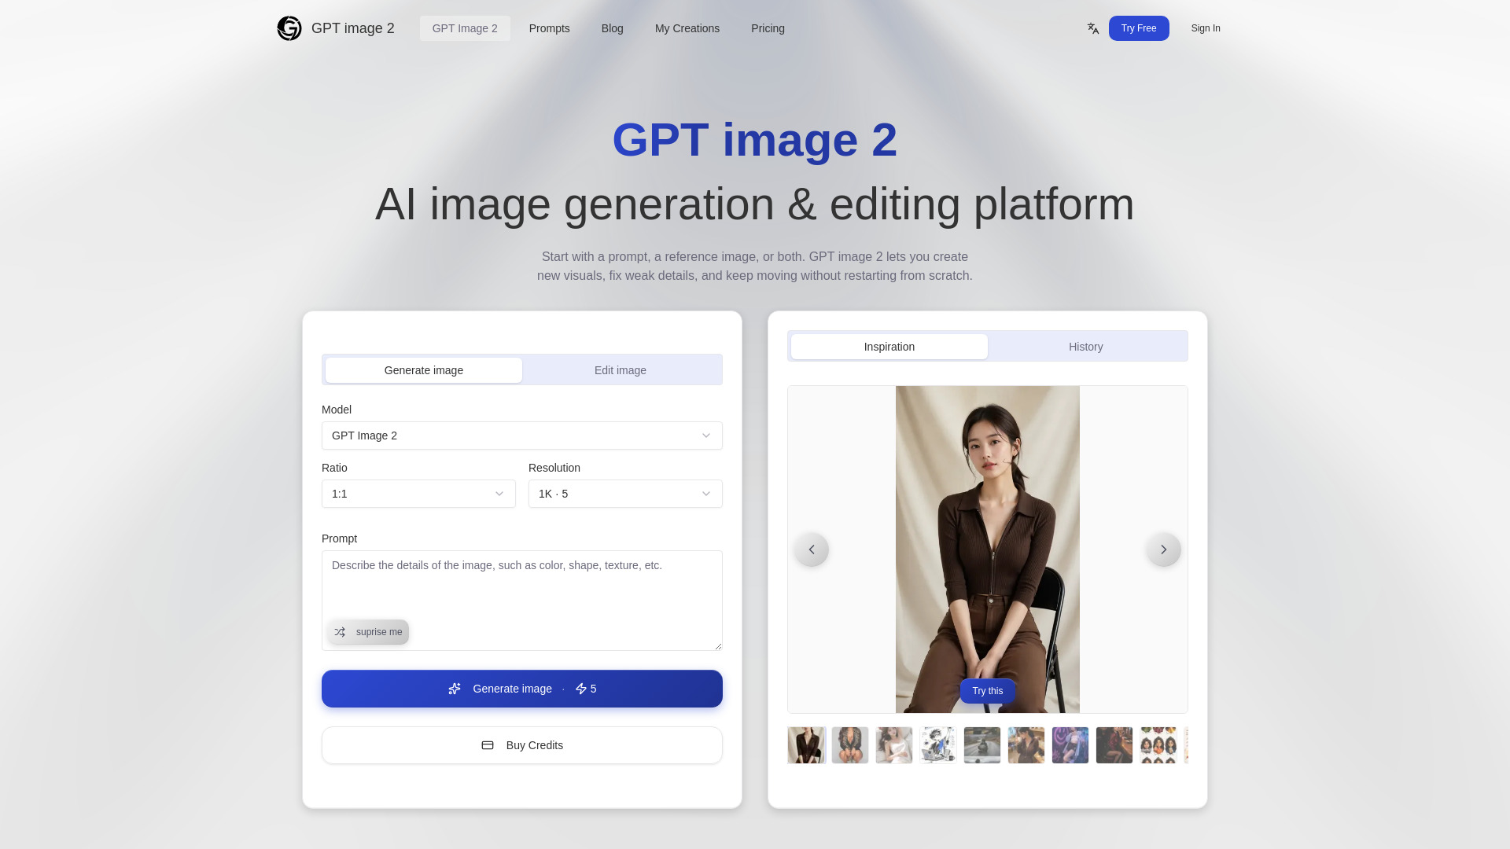Select the purple portrait thumbnail in the strip

tap(1070, 745)
